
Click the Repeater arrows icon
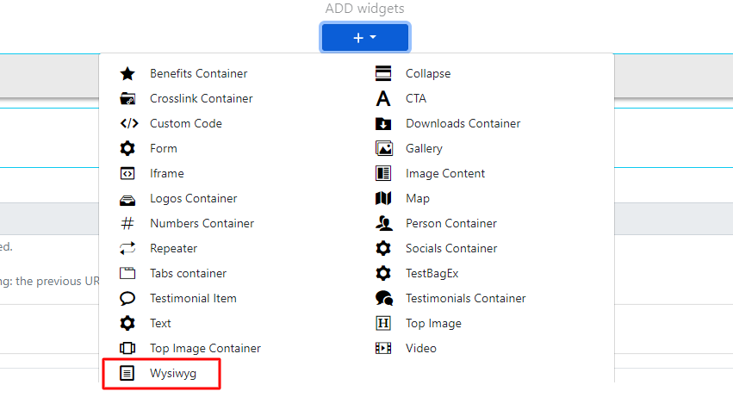coord(127,249)
